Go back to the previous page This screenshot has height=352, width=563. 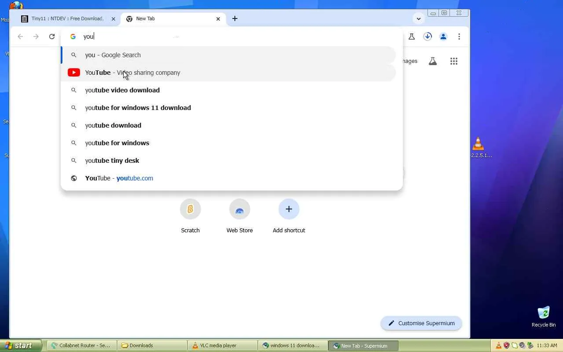(20, 37)
